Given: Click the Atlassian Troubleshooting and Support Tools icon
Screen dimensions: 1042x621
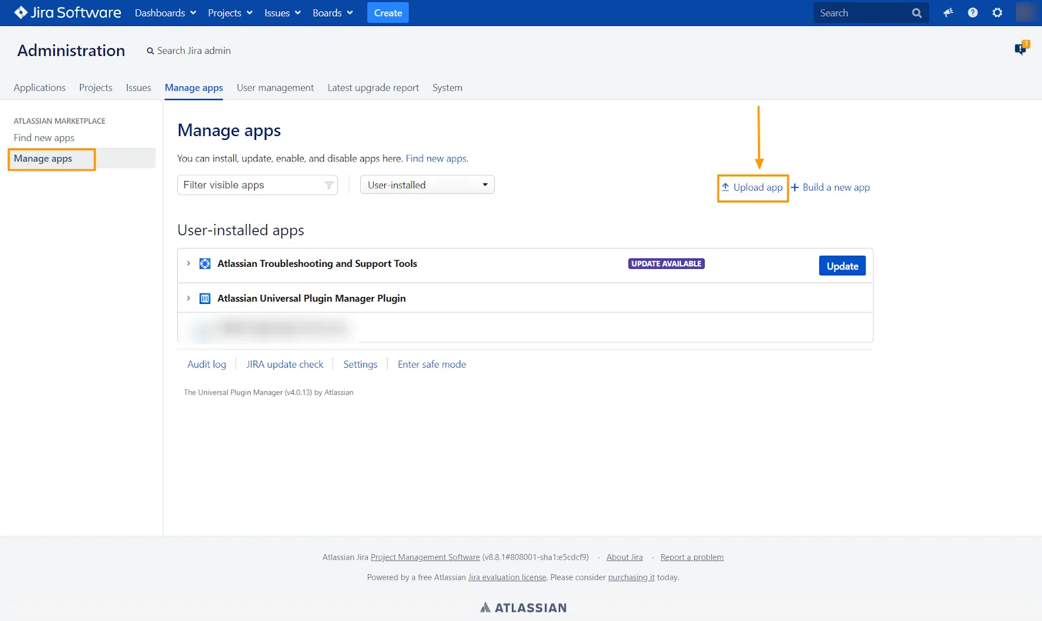Looking at the screenshot, I should 204,264.
